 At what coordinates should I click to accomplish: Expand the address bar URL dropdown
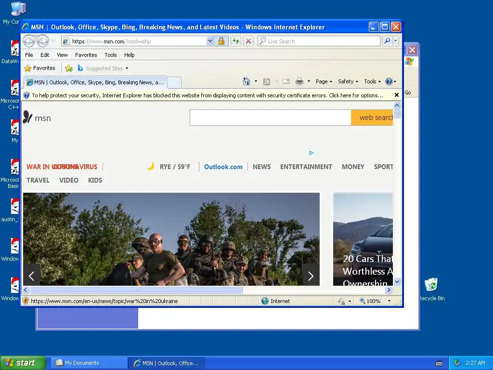pyautogui.click(x=210, y=41)
